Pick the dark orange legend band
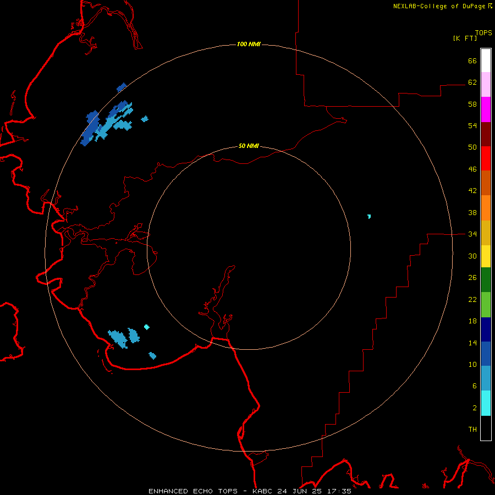This screenshot has height=495, width=495. pyautogui.click(x=486, y=183)
